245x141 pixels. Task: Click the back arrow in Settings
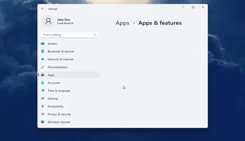click(43, 9)
